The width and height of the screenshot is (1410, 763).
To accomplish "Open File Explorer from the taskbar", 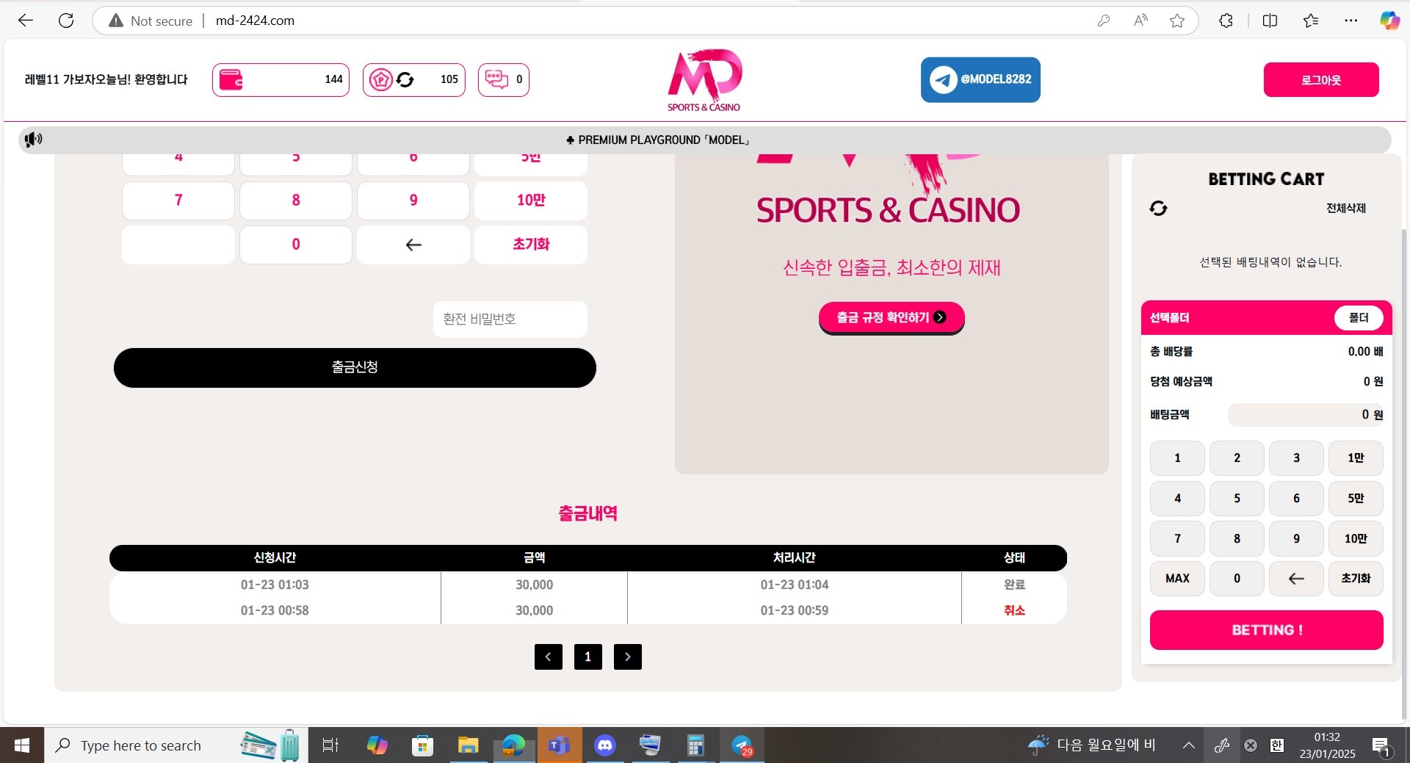I will pos(468,745).
